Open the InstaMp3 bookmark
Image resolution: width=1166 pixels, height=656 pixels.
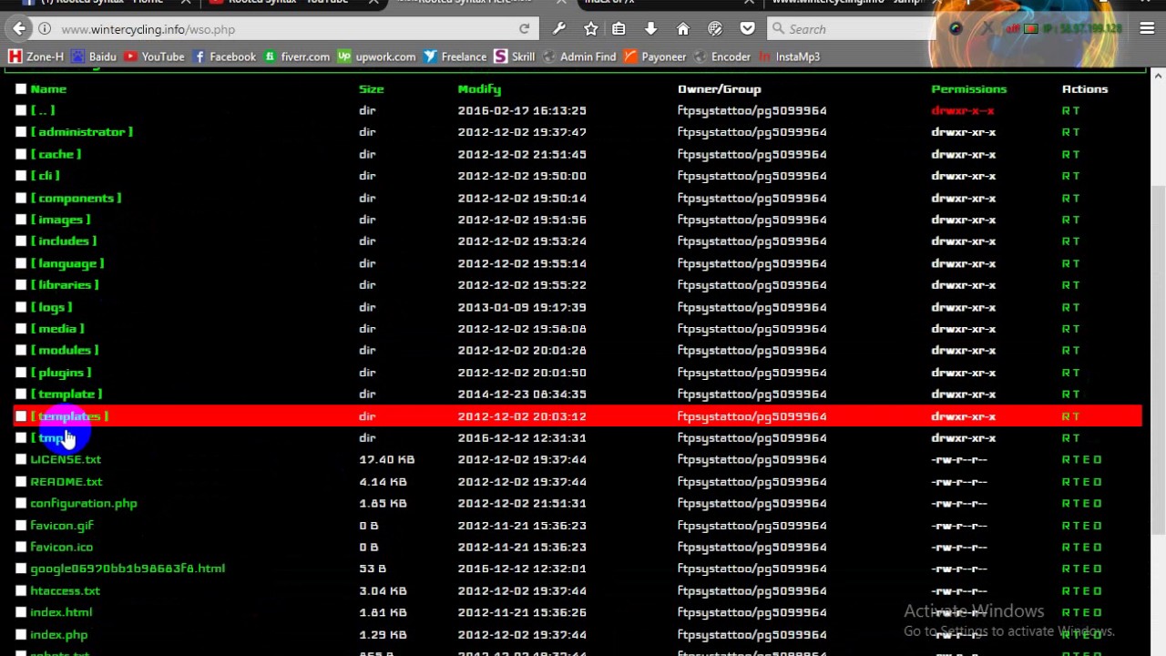click(789, 56)
